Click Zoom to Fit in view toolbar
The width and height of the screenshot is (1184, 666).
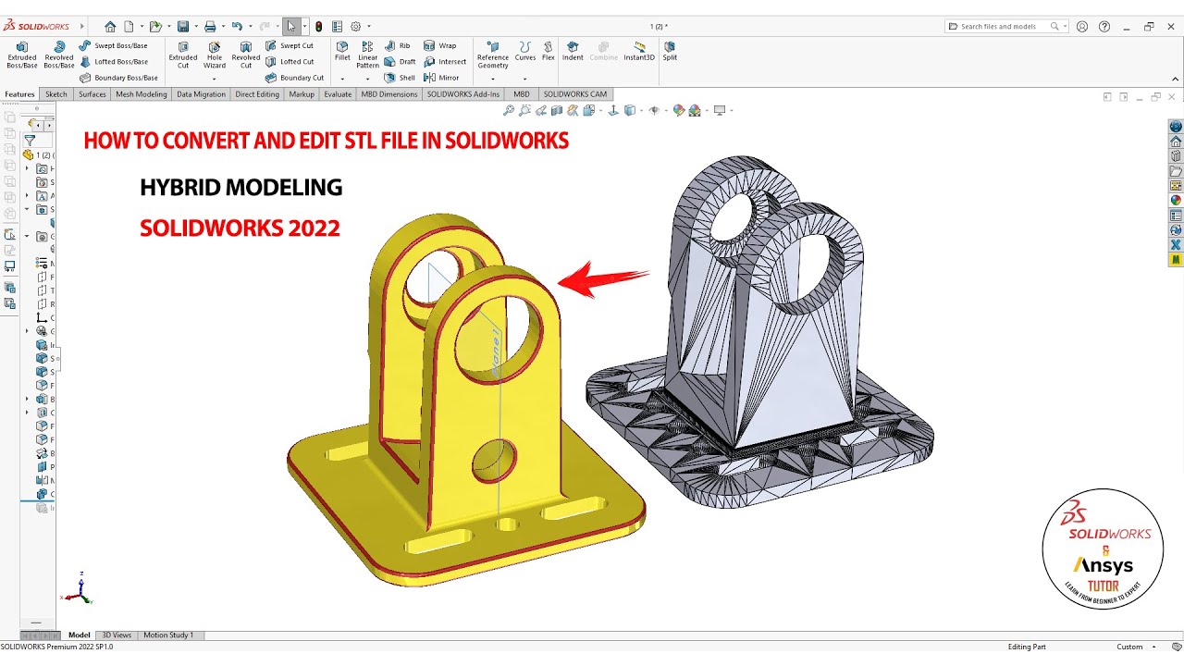click(x=509, y=110)
